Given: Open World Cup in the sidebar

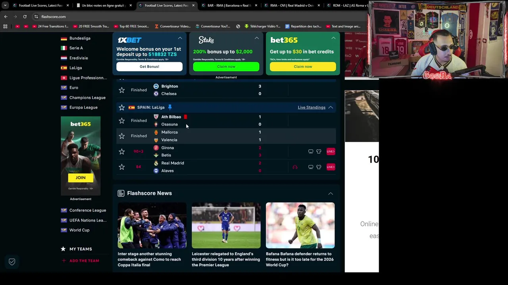Looking at the screenshot, I should coord(79,230).
